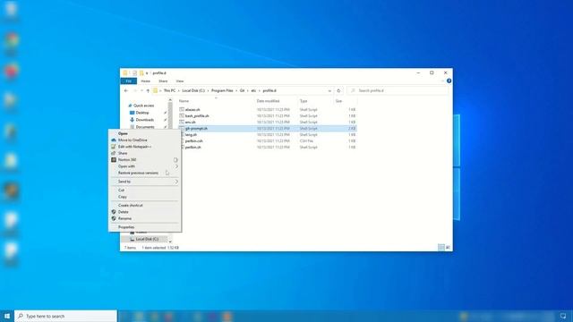Expand the Open with submenu
The height and width of the screenshot is (322, 573).
point(145,166)
